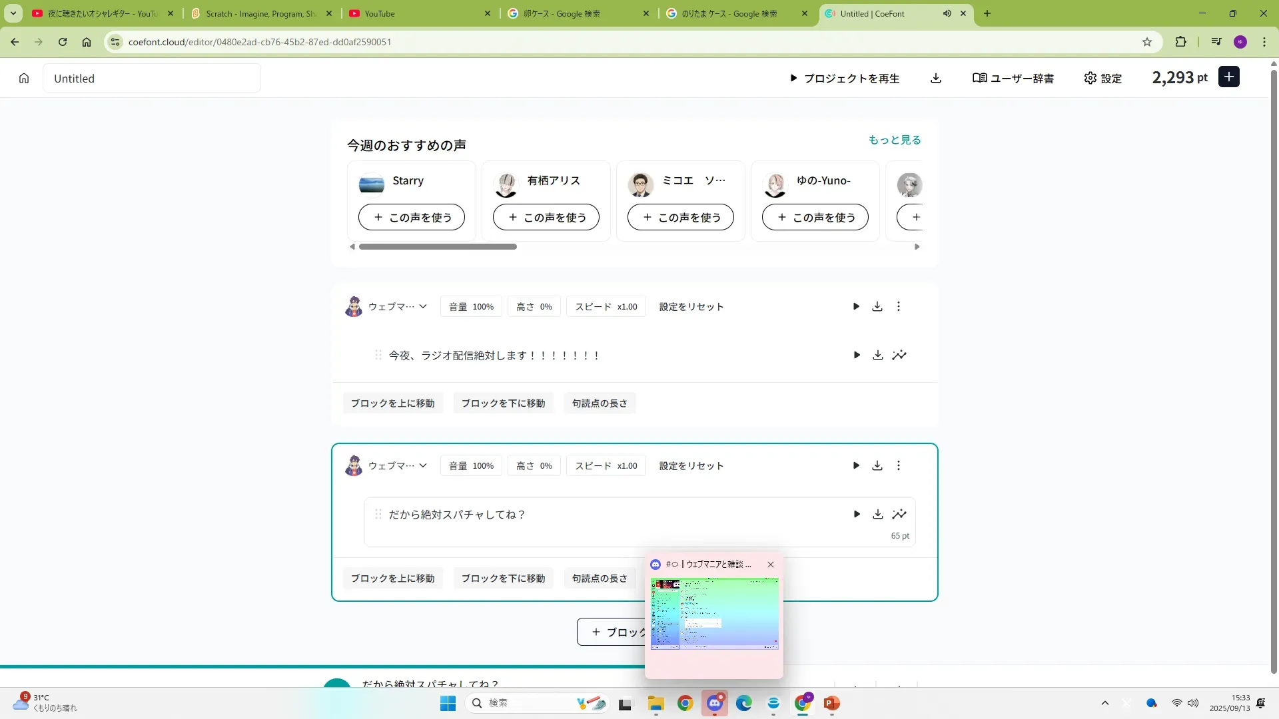Click the Untitled project name field
1279x719 pixels.
click(152, 79)
